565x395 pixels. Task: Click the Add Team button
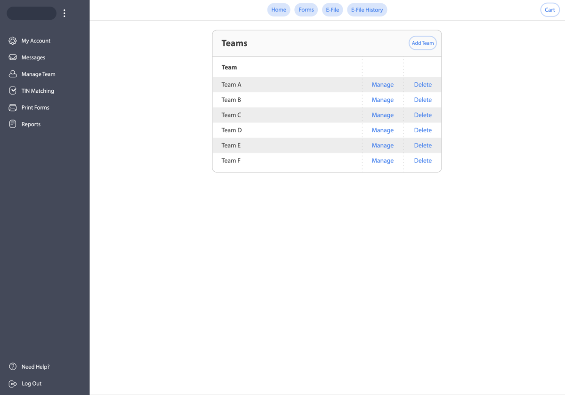[x=422, y=43]
